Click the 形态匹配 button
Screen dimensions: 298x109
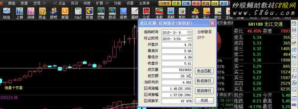[204, 71]
